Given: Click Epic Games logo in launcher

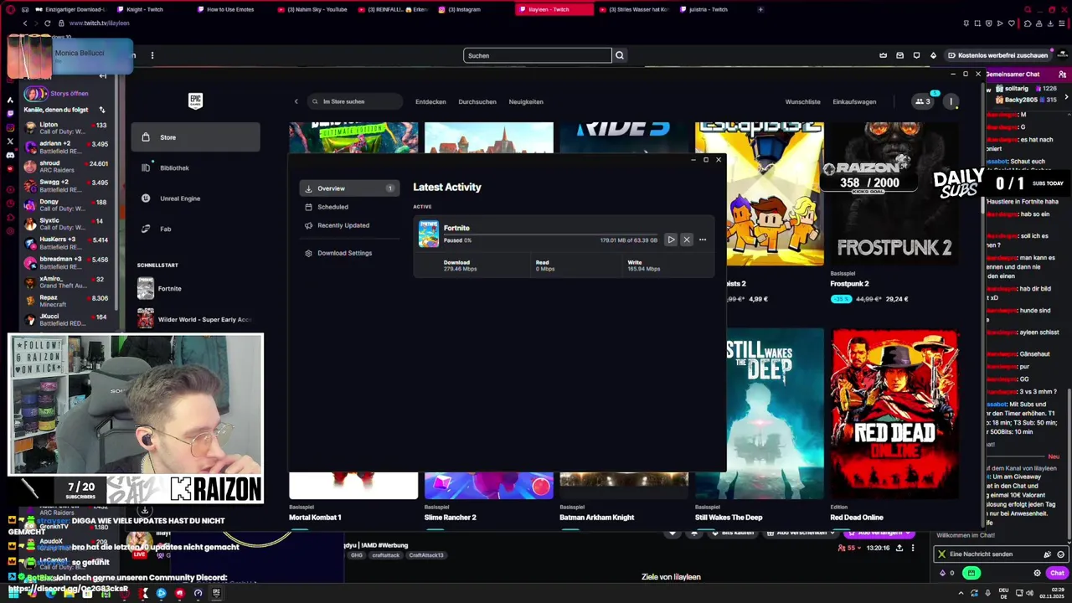Looking at the screenshot, I should coord(195,101).
